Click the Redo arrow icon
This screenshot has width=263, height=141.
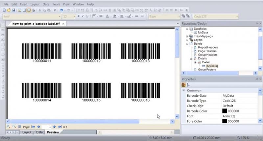tap(69, 10)
